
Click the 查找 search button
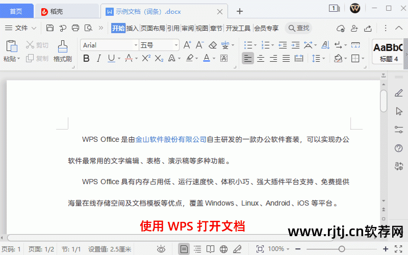299,28
